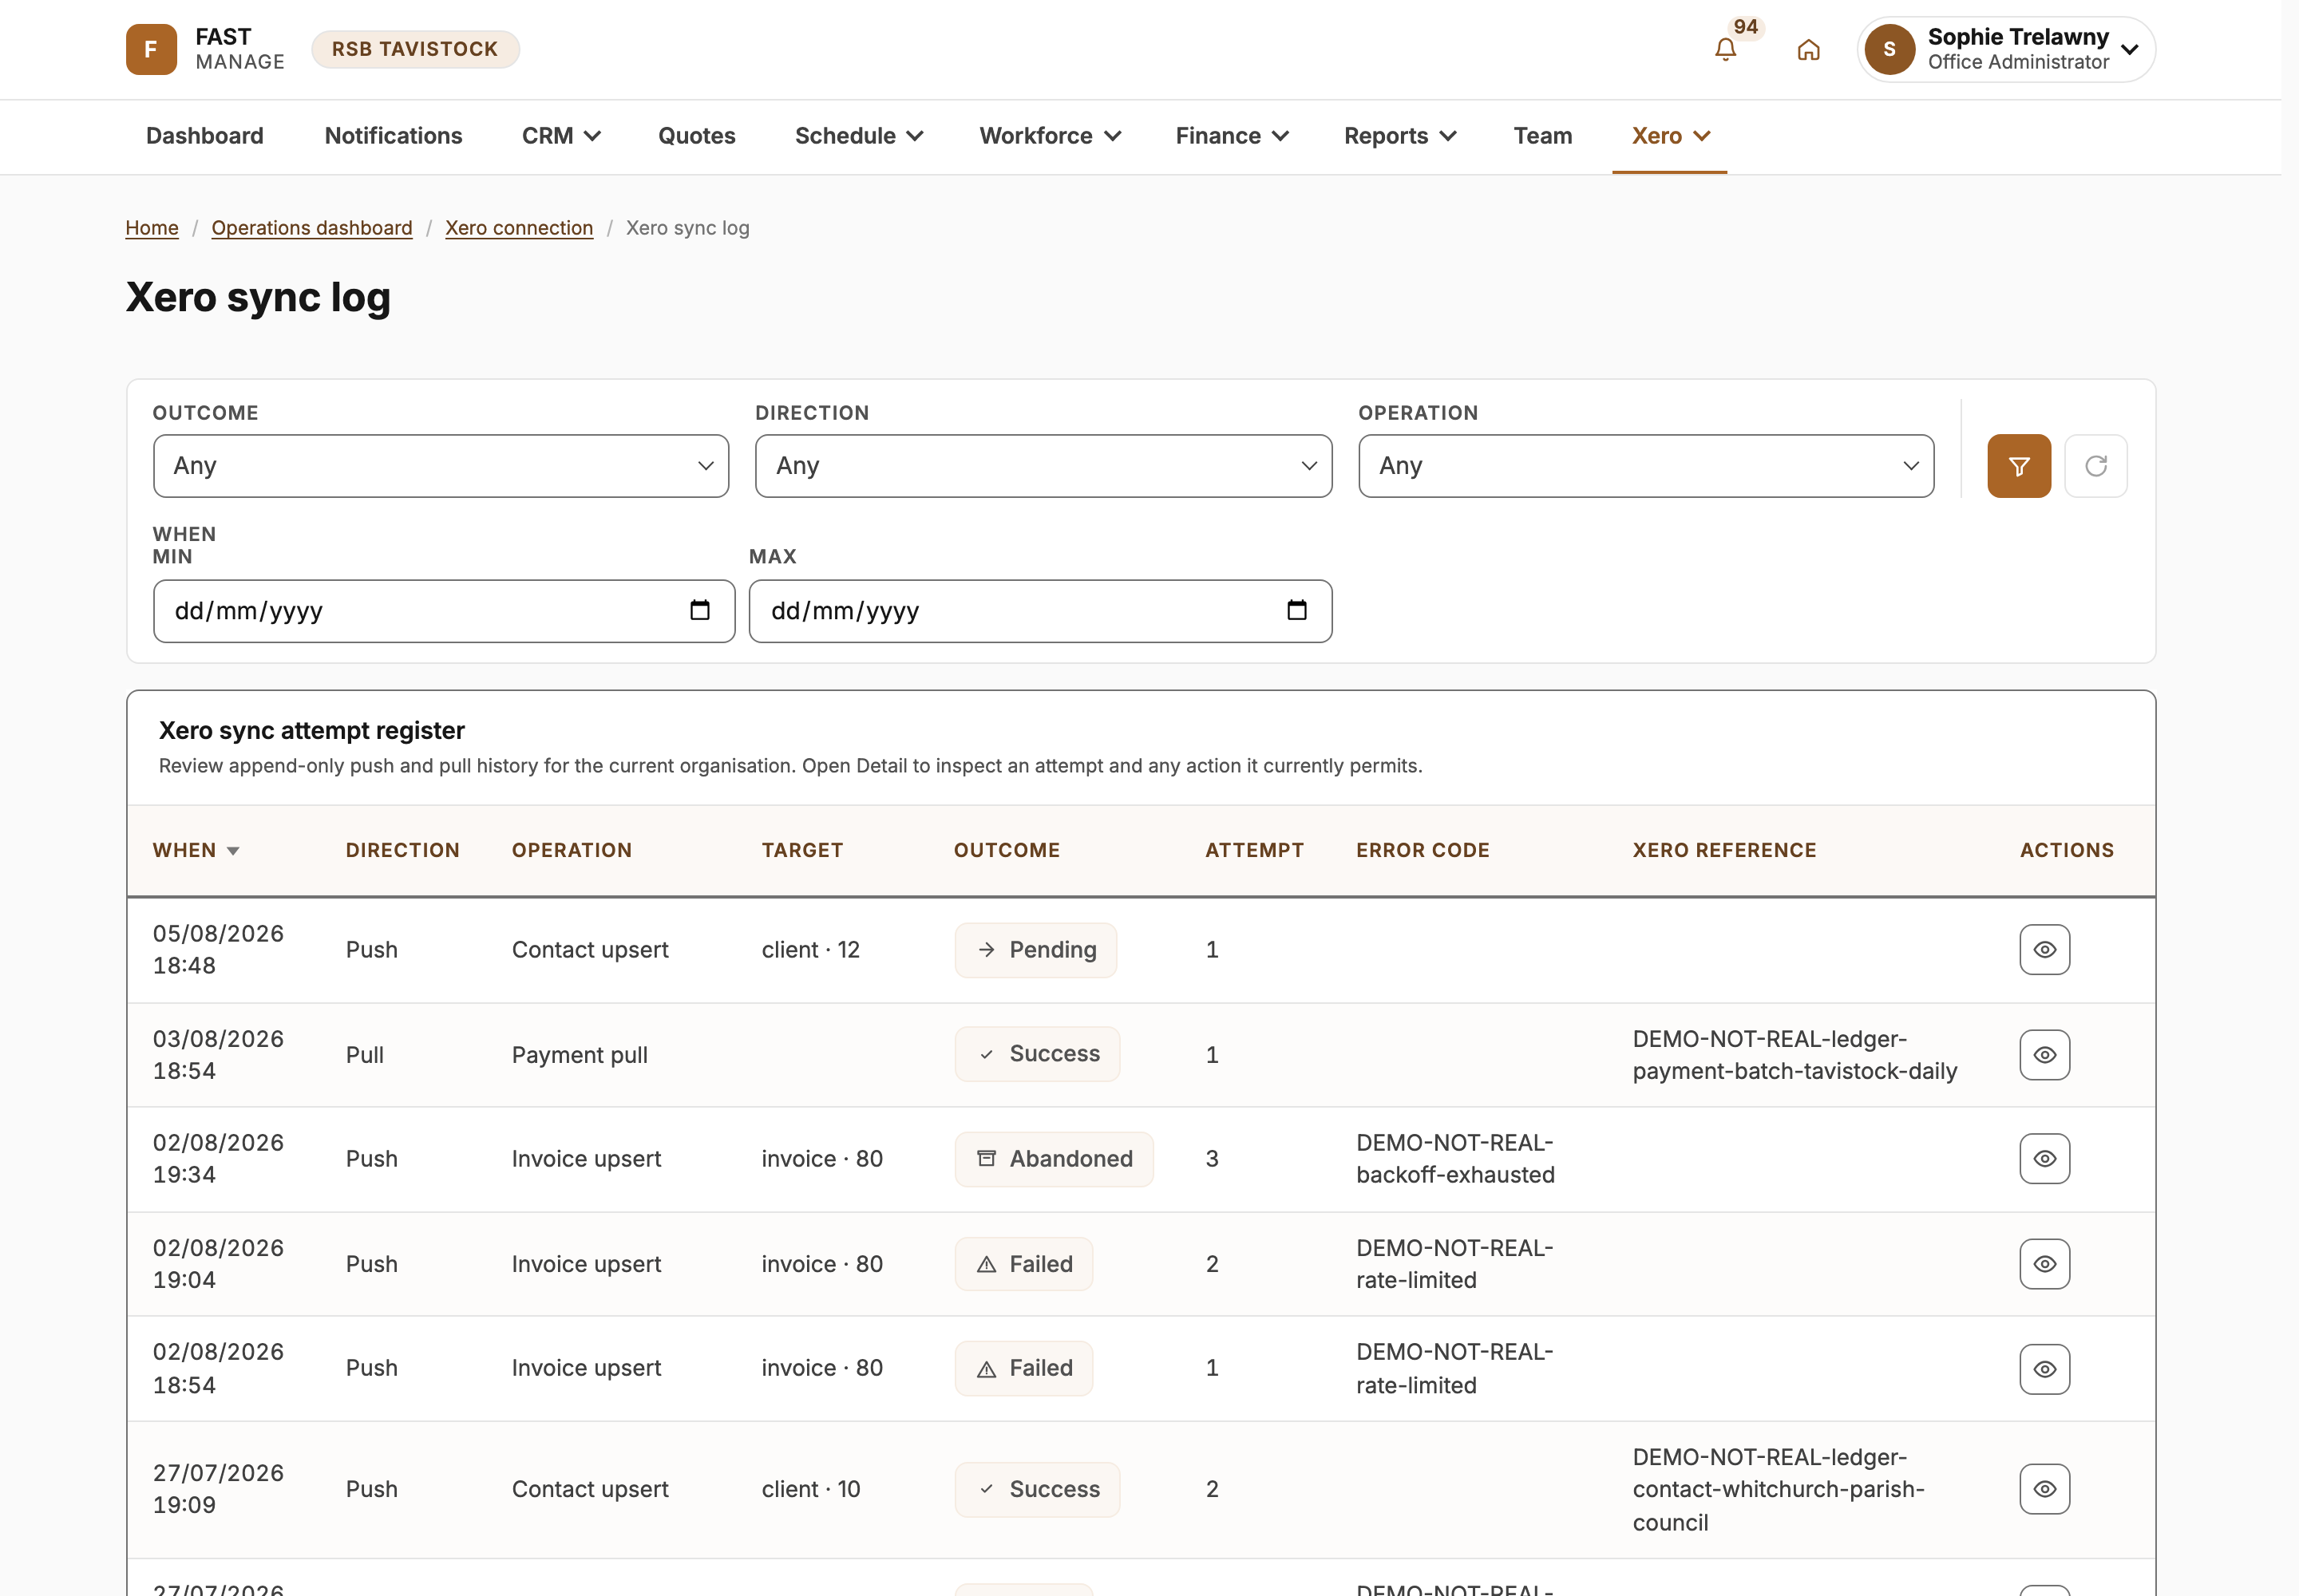The width and height of the screenshot is (2299, 1596).
Task: Reset filters with the refresh icon
Action: 2096,466
